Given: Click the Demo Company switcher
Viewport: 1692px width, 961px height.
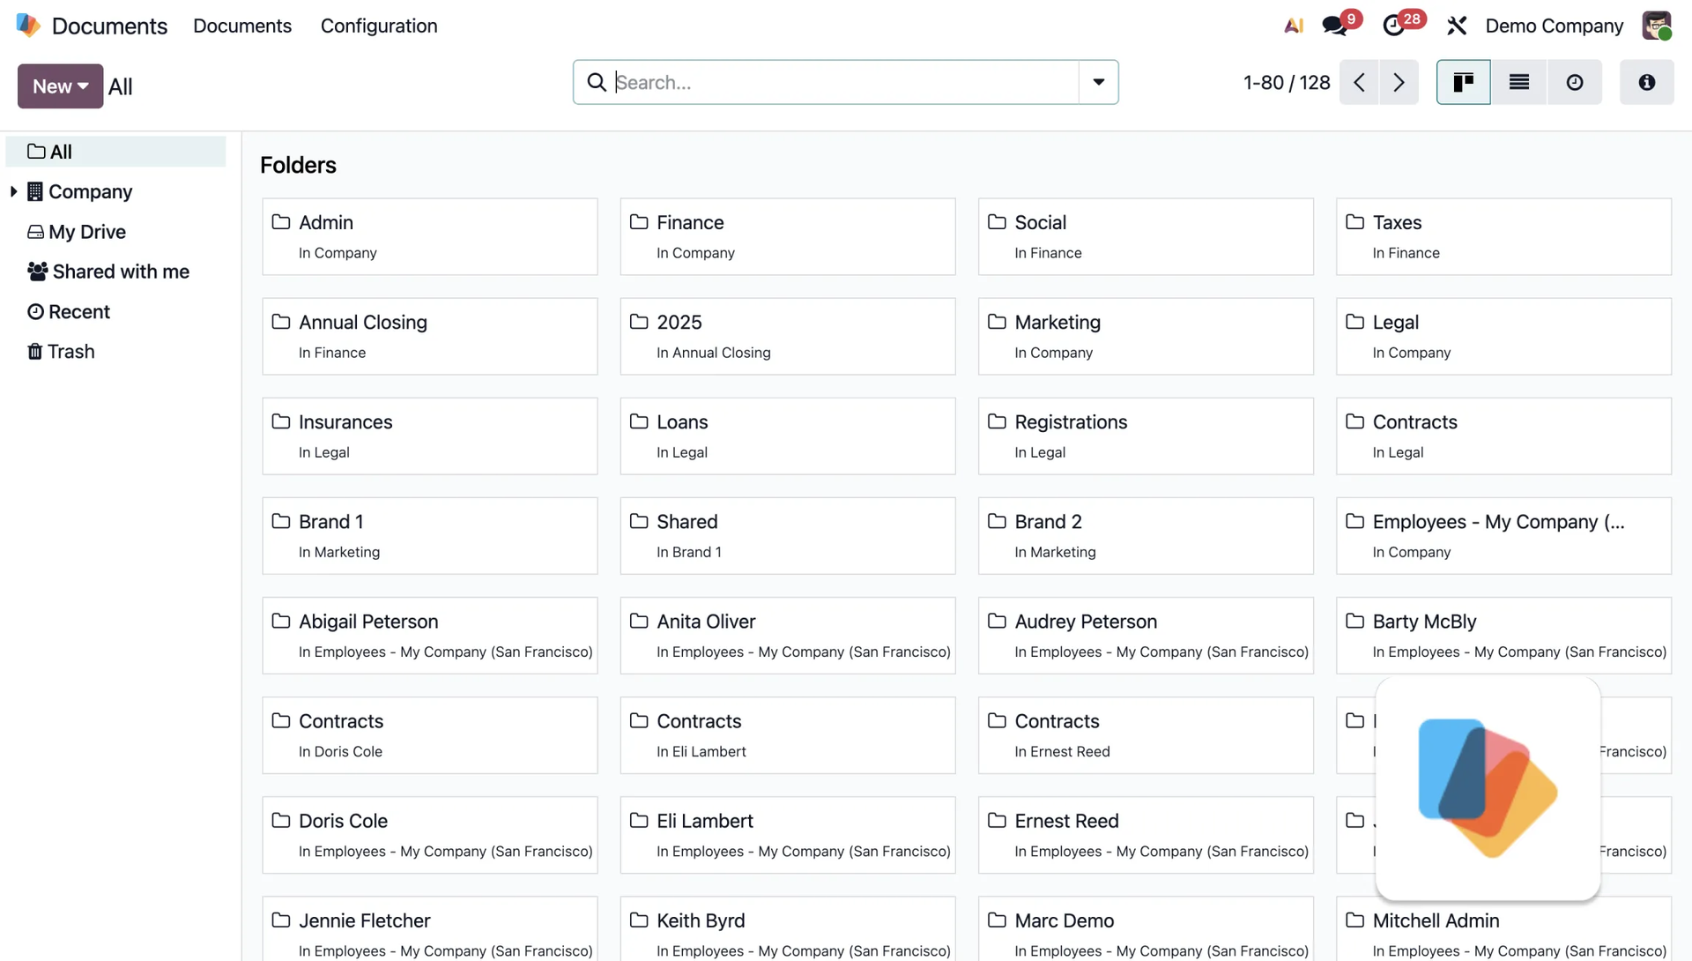Looking at the screenshot, I should tap(1554, 26).
